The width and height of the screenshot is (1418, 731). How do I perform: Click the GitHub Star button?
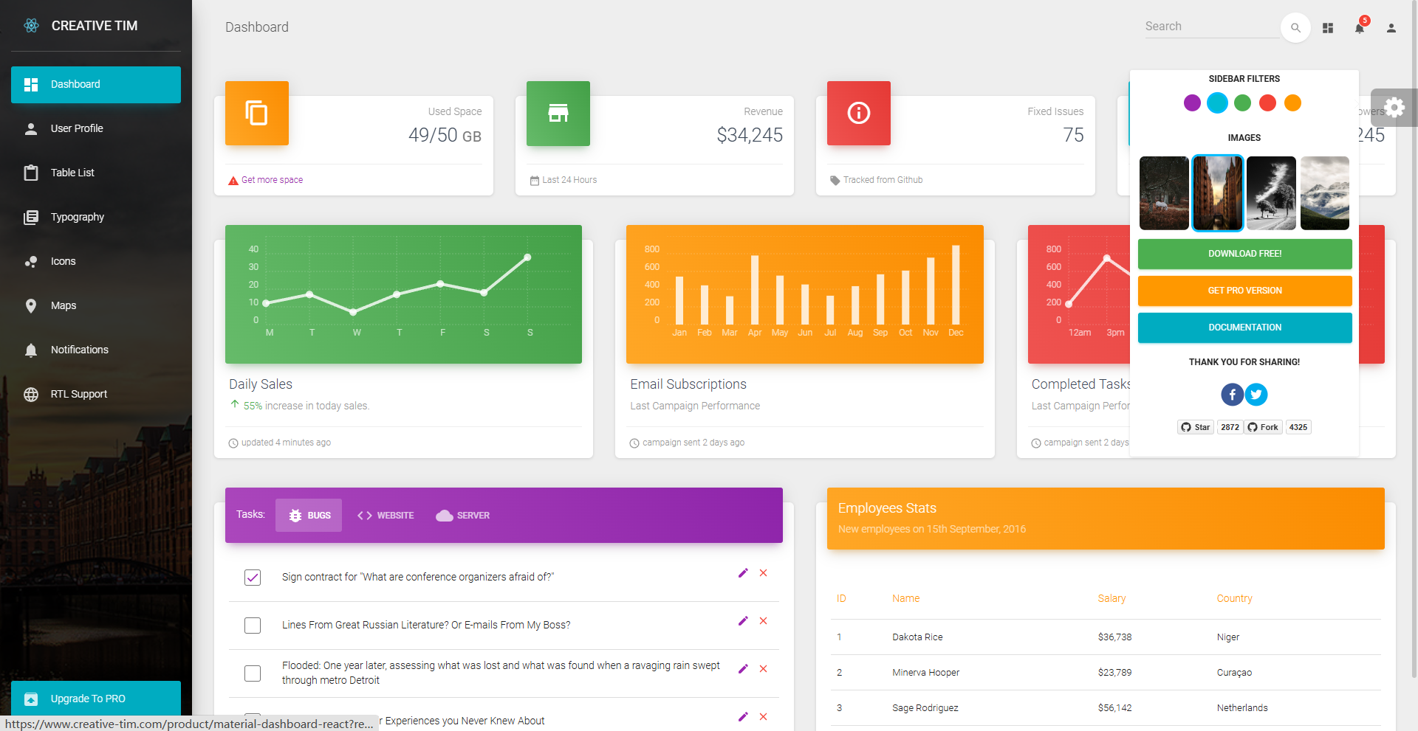pos(1196,427)
